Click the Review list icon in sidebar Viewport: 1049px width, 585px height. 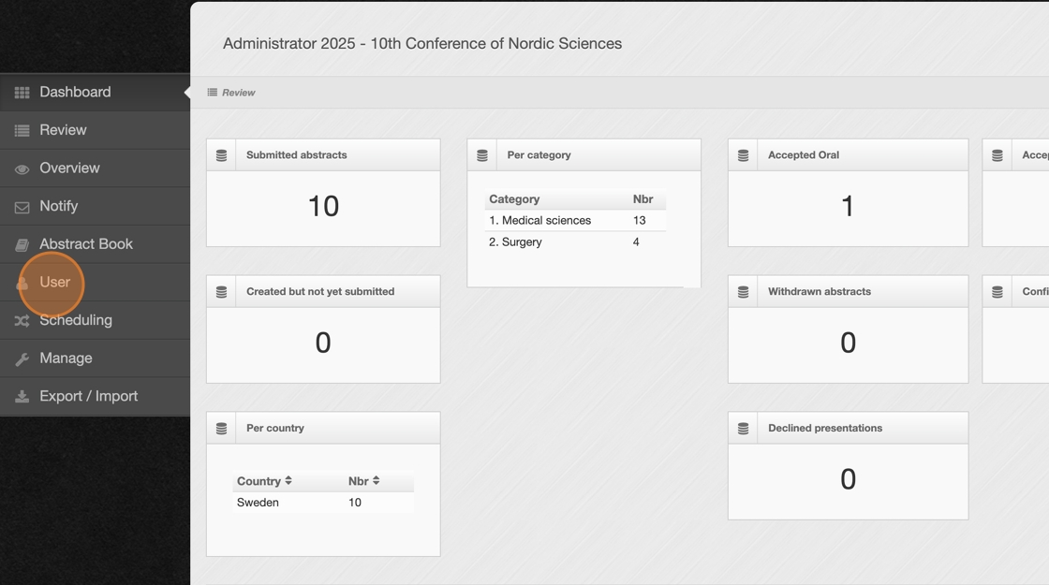[x=22, y=131]
